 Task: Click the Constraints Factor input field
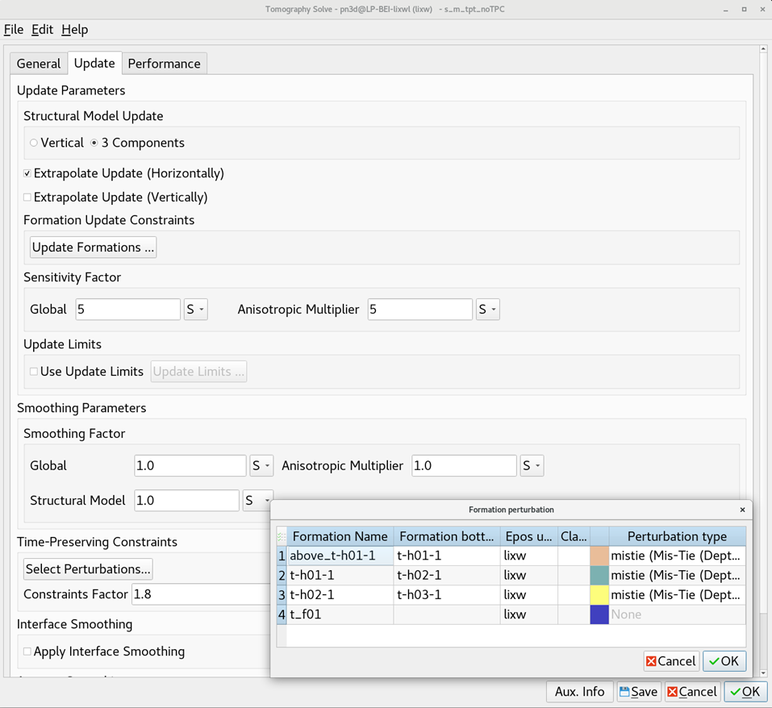[201, 594]
